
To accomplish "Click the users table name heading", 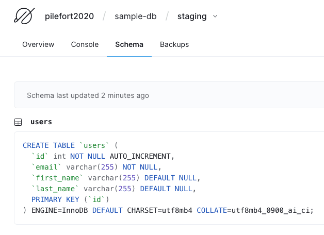I will [x=41, y=122].
